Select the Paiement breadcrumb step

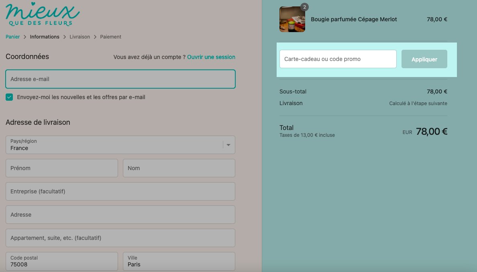coord(111,37)
